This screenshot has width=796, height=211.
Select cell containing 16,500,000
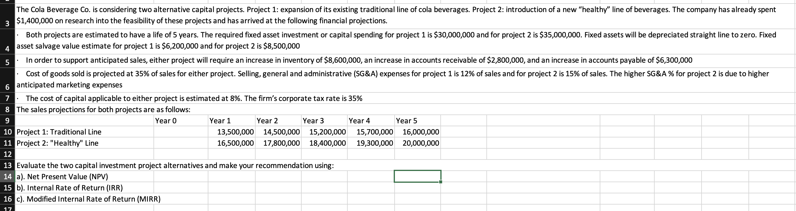point(232,143)
